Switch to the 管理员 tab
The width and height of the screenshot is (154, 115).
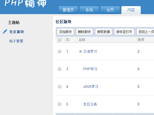point(68,10)
